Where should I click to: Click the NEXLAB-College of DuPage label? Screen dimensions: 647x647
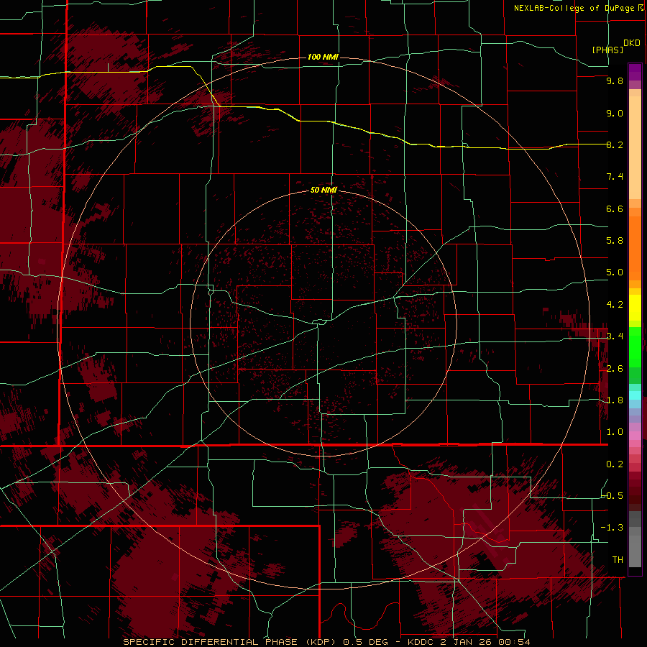pos(575,8)
